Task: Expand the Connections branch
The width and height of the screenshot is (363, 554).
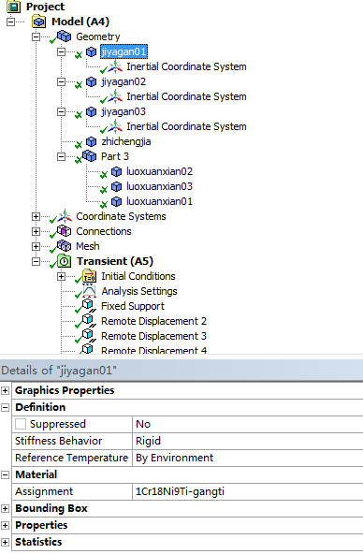Action: tap(36, 231)
